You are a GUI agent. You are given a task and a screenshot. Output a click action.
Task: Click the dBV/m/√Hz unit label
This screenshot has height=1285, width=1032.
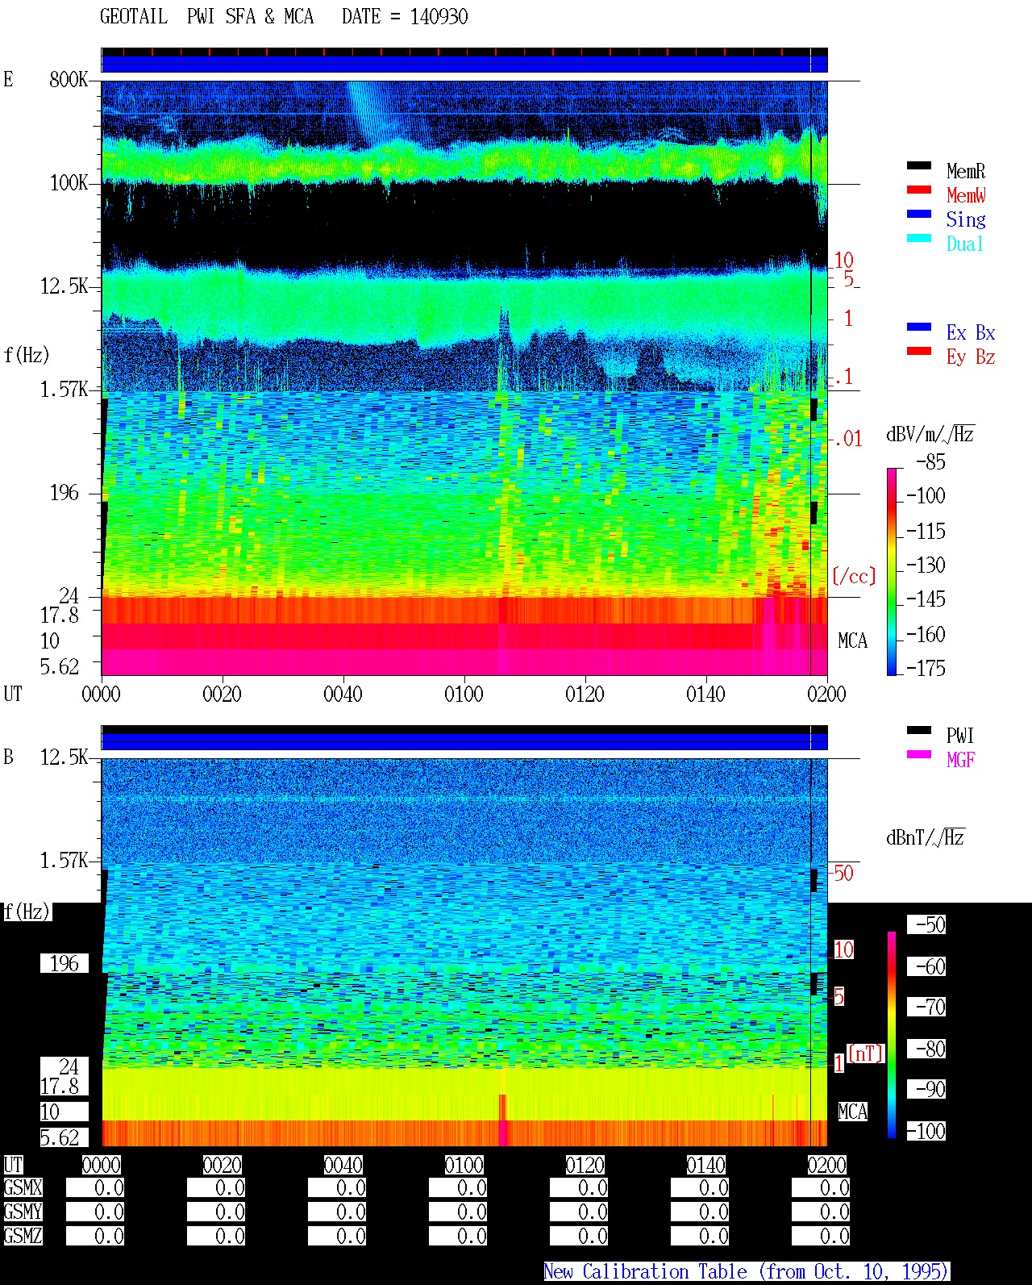[x=930, y=435]
